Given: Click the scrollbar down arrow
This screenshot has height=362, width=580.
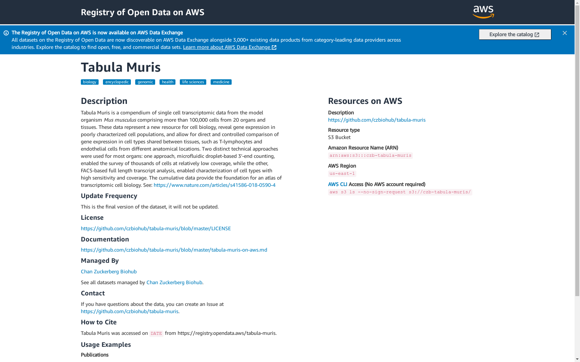Looking at the screenshot, I should pyautogui.click(x=577, y=359).
